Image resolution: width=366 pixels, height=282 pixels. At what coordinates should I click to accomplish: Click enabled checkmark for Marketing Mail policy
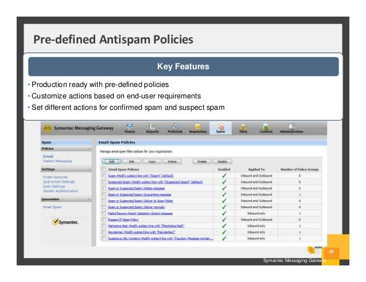point(224,226)
